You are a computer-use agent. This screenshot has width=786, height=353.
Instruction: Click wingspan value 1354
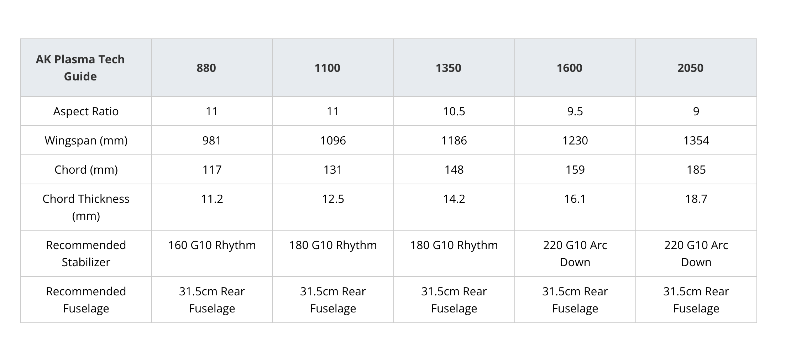point(696,141)
